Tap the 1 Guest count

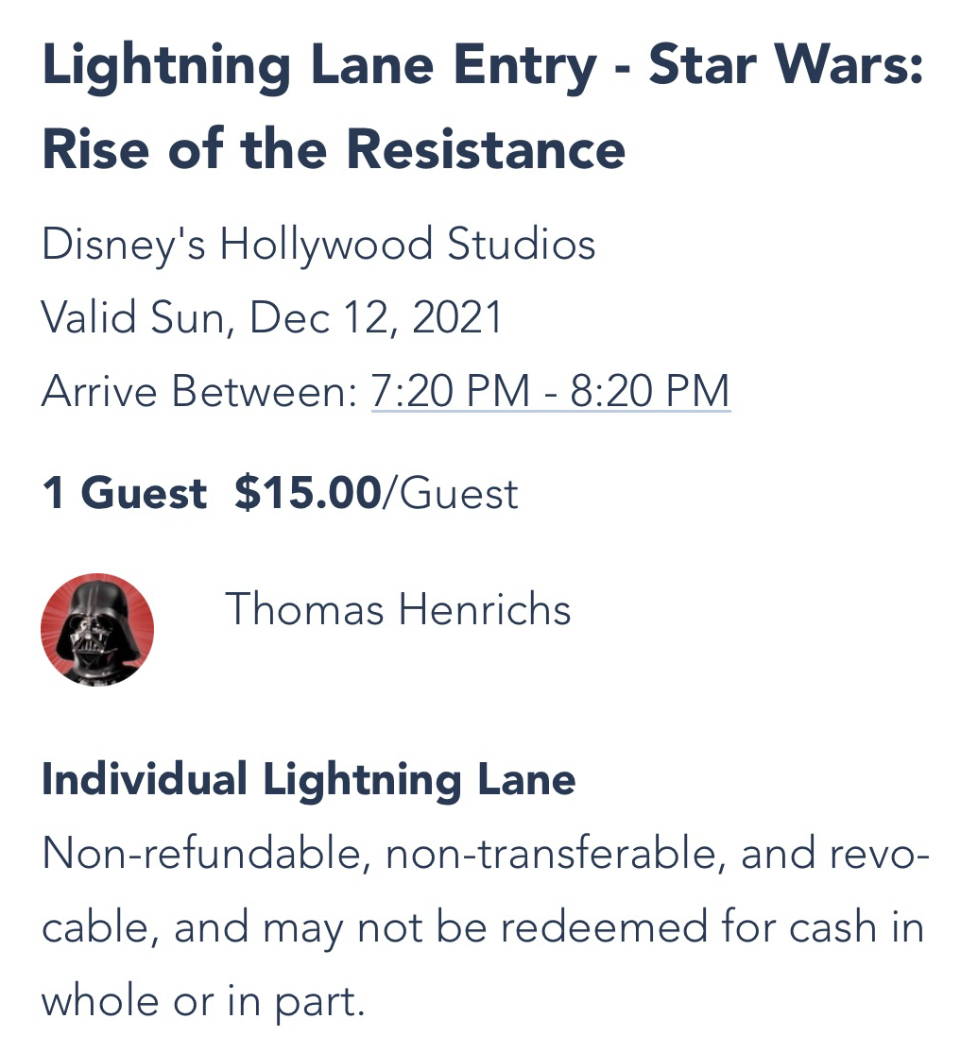tap(124, 493)
